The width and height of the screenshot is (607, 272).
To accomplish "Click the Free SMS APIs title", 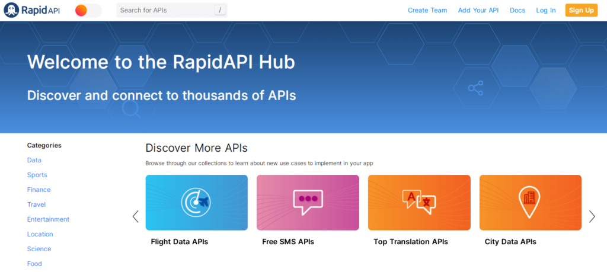I will click(x=288, y=242).
